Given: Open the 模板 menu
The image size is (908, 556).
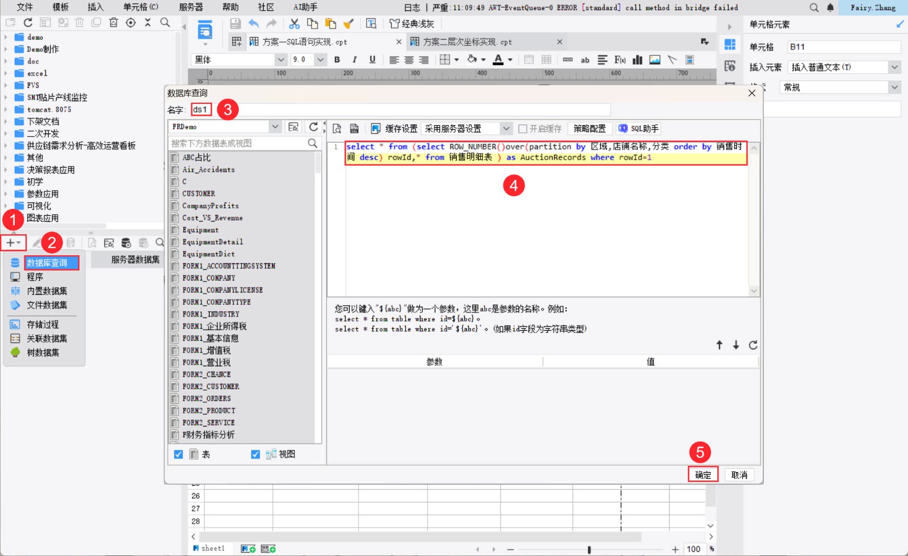Looking at the screenshot, I should tap(60, 7).
